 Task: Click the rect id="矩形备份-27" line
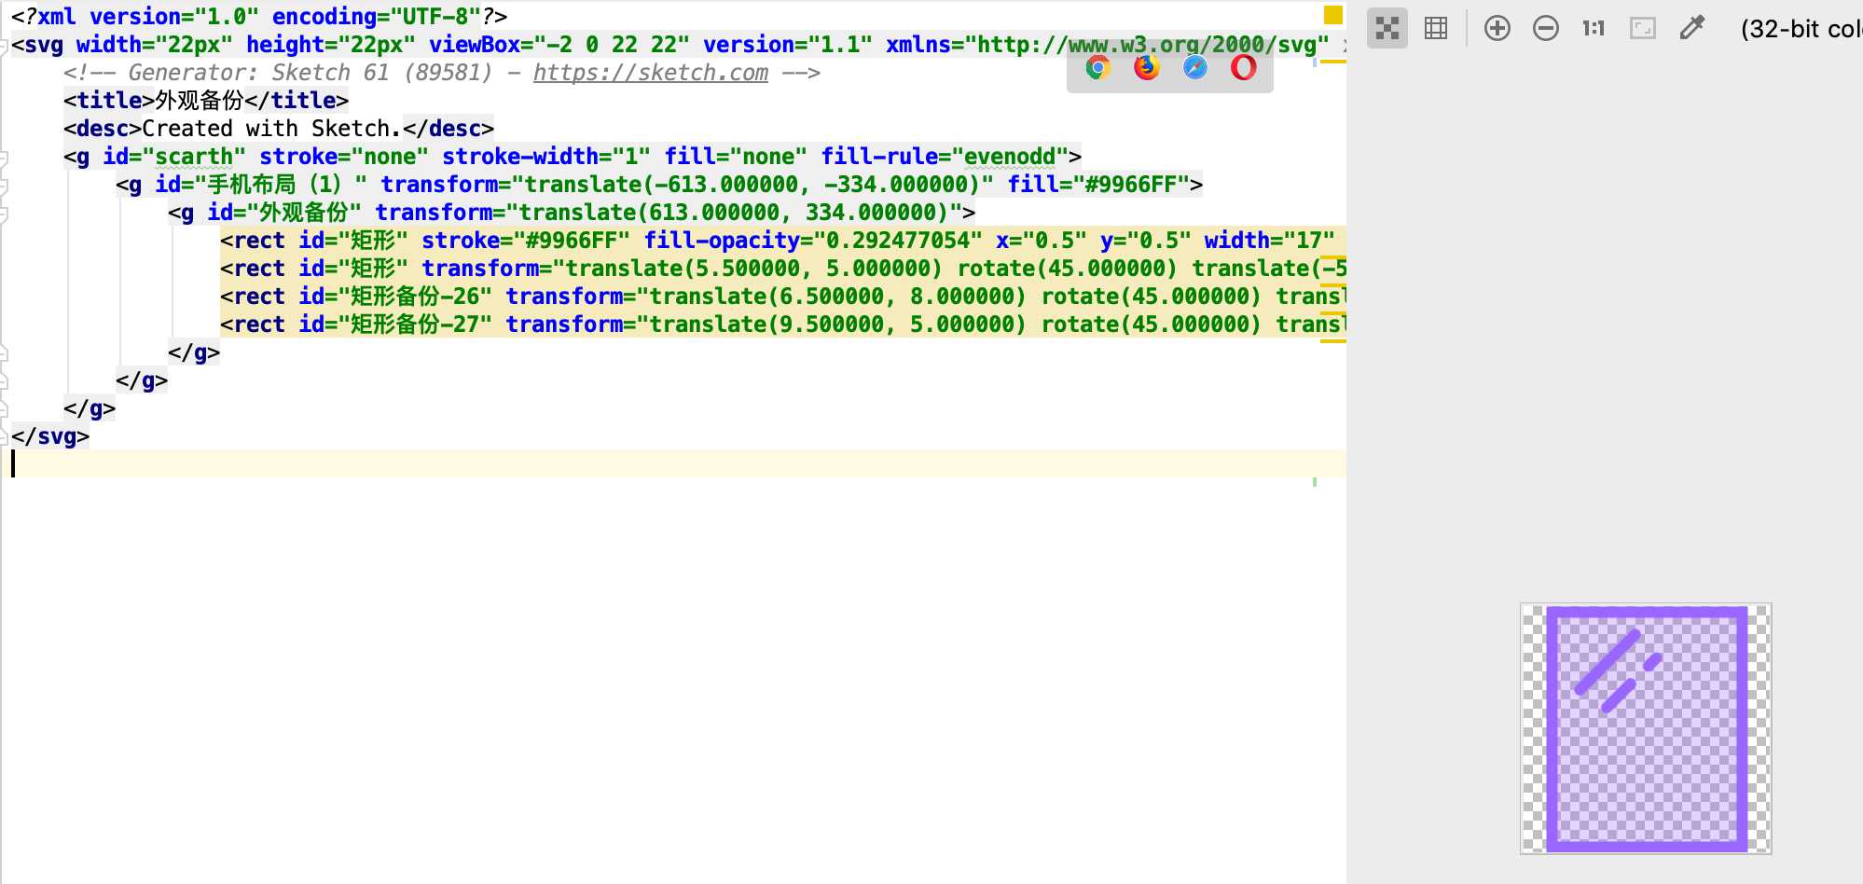click(783, 325)
